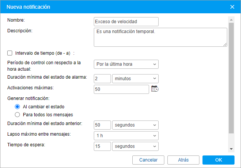
Task: Confirm with the OK button
Action: click(218, 160)
